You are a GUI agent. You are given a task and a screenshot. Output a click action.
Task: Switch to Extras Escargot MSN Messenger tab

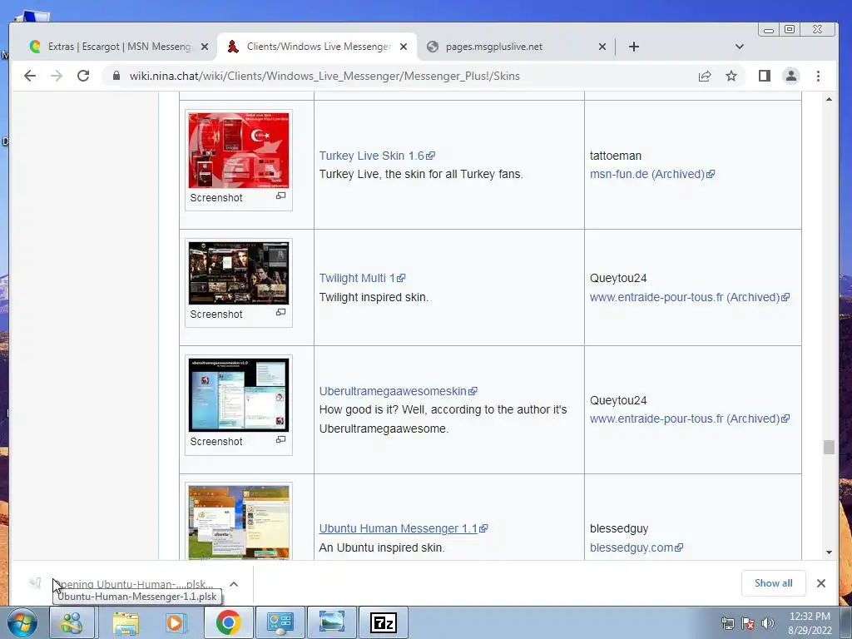(x=111, y=47)
